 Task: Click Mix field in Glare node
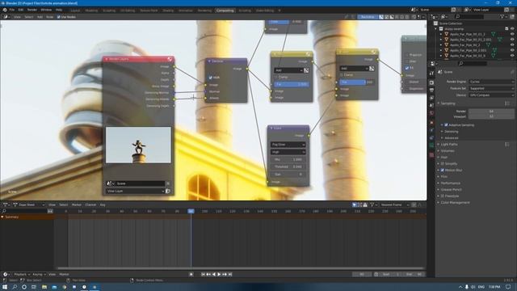pos(288,159)
